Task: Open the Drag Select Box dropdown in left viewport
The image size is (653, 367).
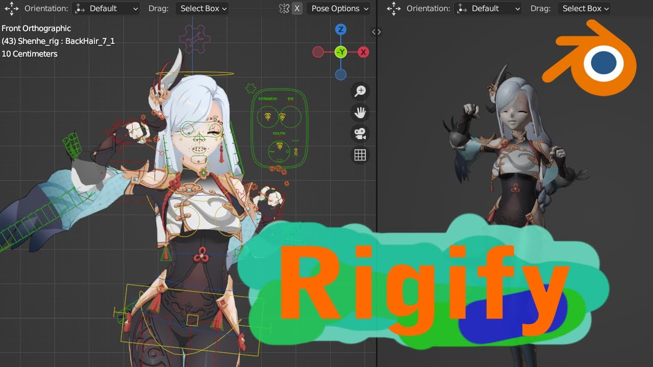Action: pyautogui.click(x=202, y=9)
